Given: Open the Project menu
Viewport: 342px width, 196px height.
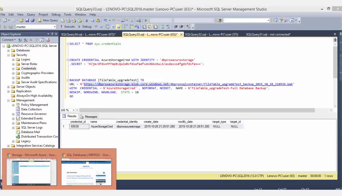Looking at the screenshot, I should (x=43, y=14).
